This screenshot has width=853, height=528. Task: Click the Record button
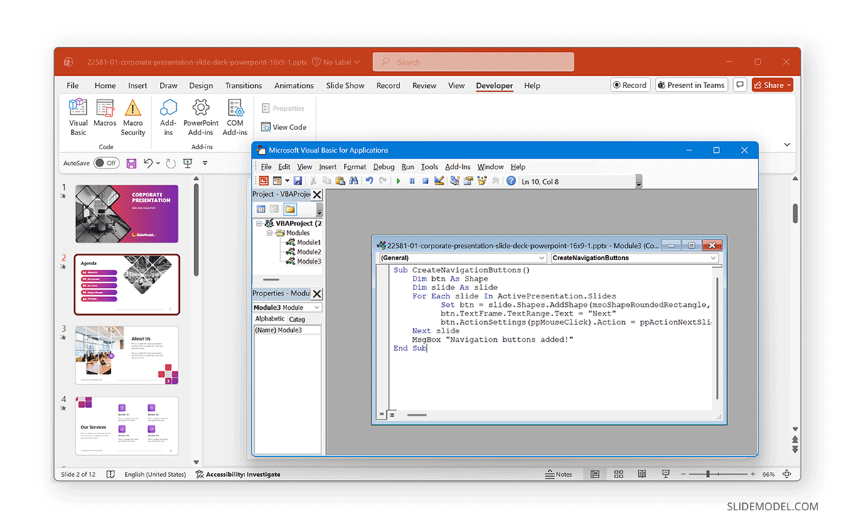[630, 85]
